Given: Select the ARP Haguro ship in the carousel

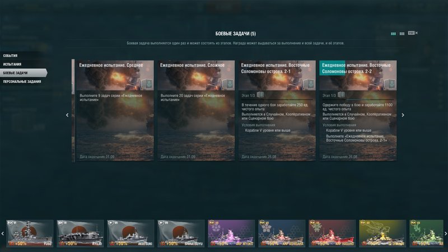Looking at the screenshot, I should (x=332, y=233).
